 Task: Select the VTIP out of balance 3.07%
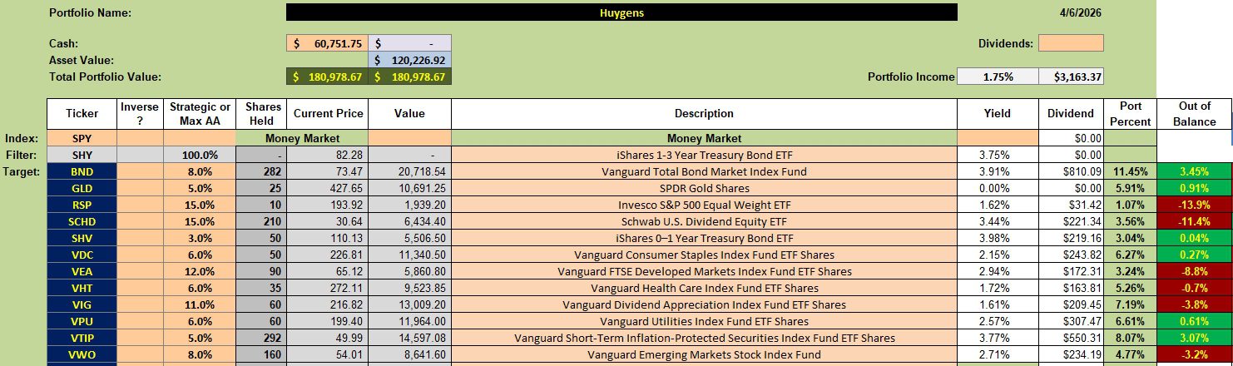1194,338
